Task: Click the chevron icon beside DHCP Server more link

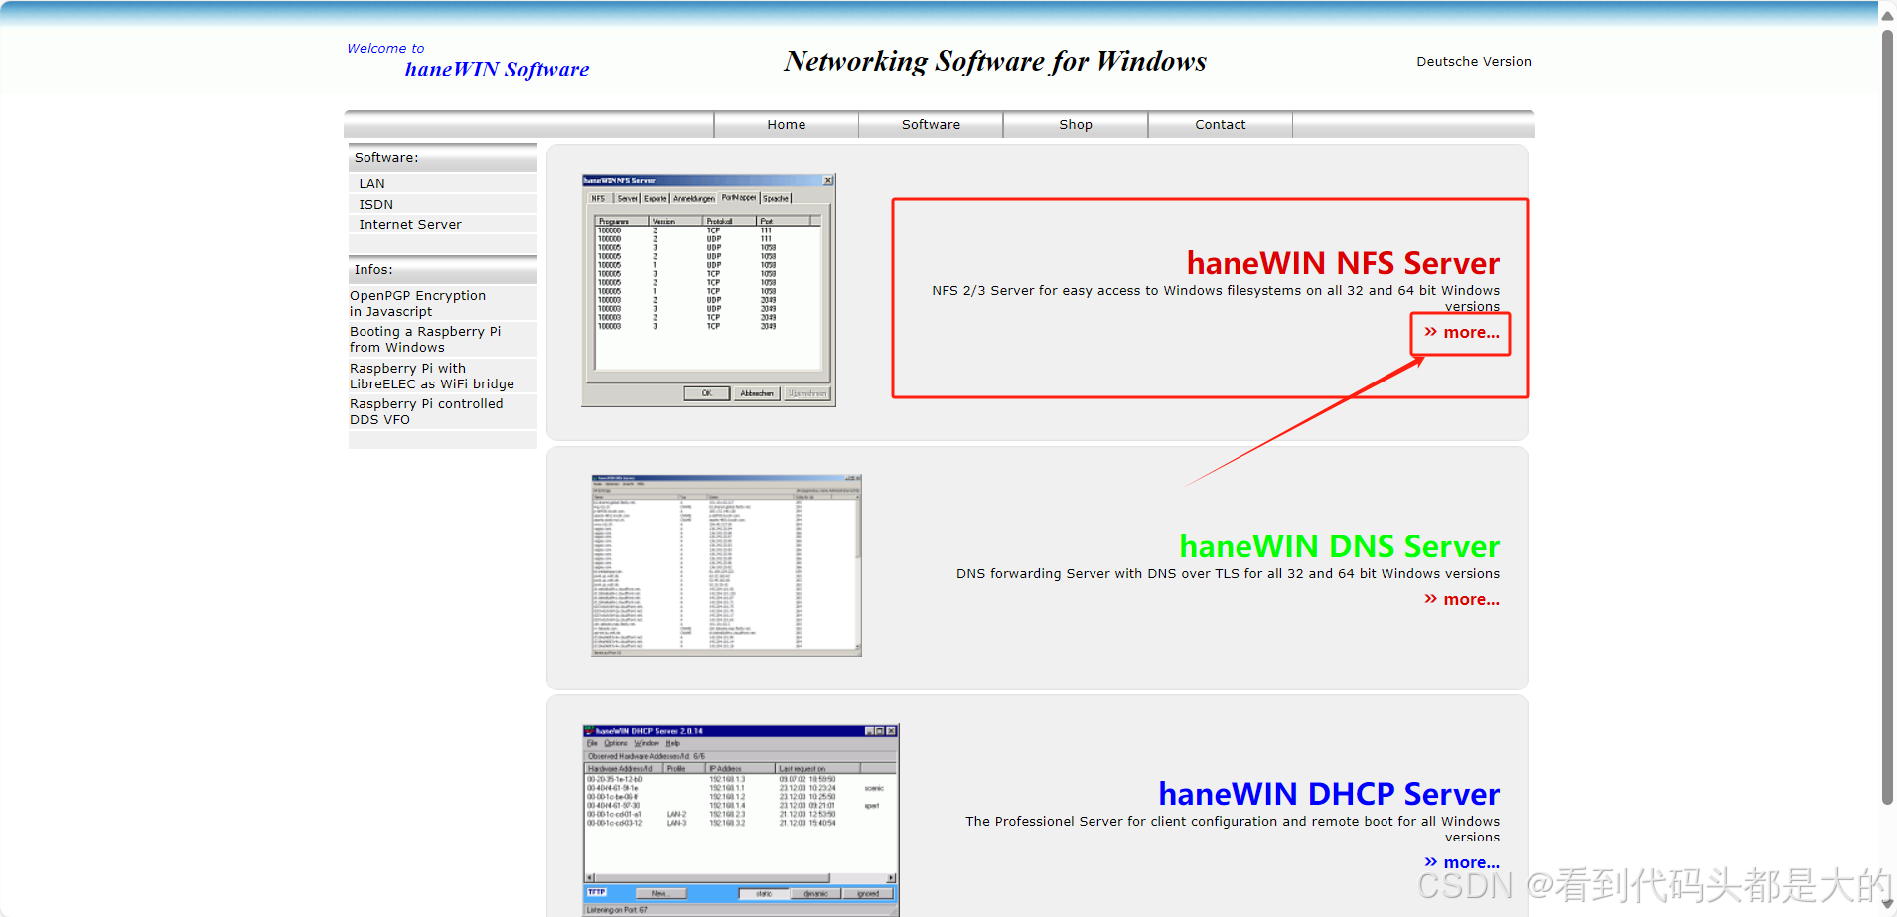Action: coord(1431,861)
